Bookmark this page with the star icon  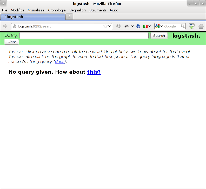(105, 26)
